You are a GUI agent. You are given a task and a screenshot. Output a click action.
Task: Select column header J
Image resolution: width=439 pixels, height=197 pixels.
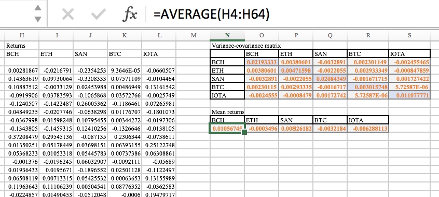(x=90, y=35)
